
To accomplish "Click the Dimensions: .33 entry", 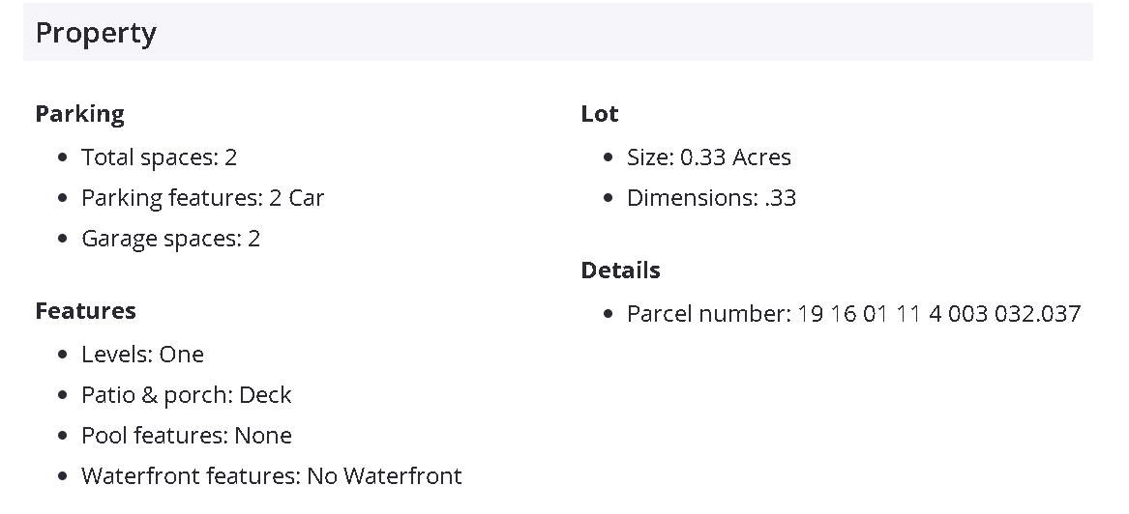I will 711,198.
